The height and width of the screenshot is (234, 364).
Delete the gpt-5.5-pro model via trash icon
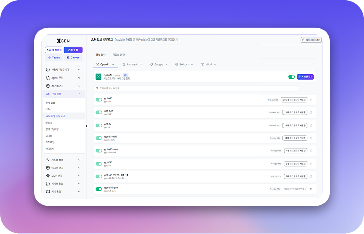[311, 189]
